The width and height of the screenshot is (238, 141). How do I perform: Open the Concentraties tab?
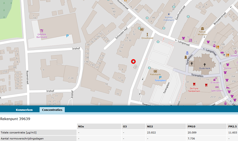pos(52,110)
